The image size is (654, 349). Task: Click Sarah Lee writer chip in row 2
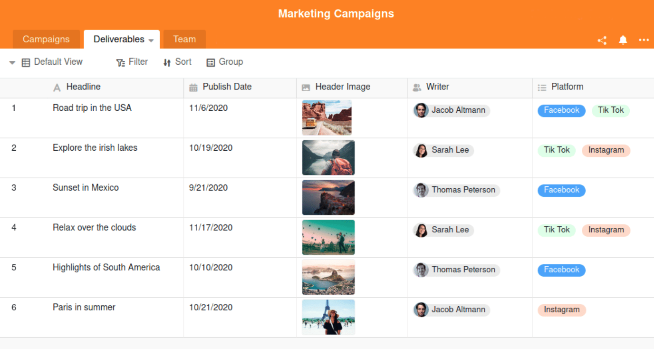pyautogui.click(x=443, y=150)
